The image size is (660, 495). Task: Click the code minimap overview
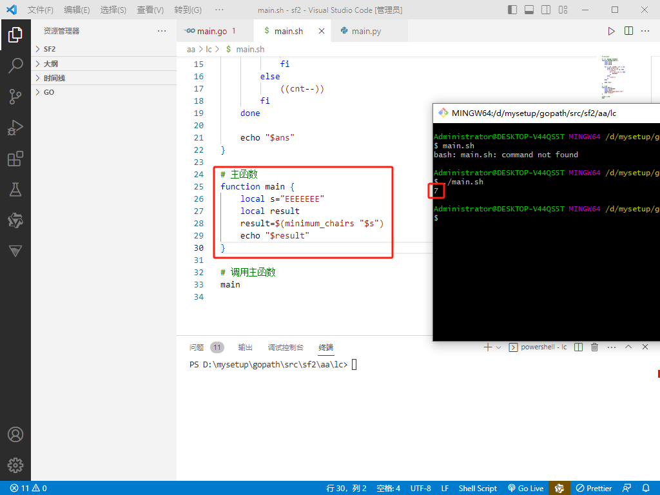(614, 77)
